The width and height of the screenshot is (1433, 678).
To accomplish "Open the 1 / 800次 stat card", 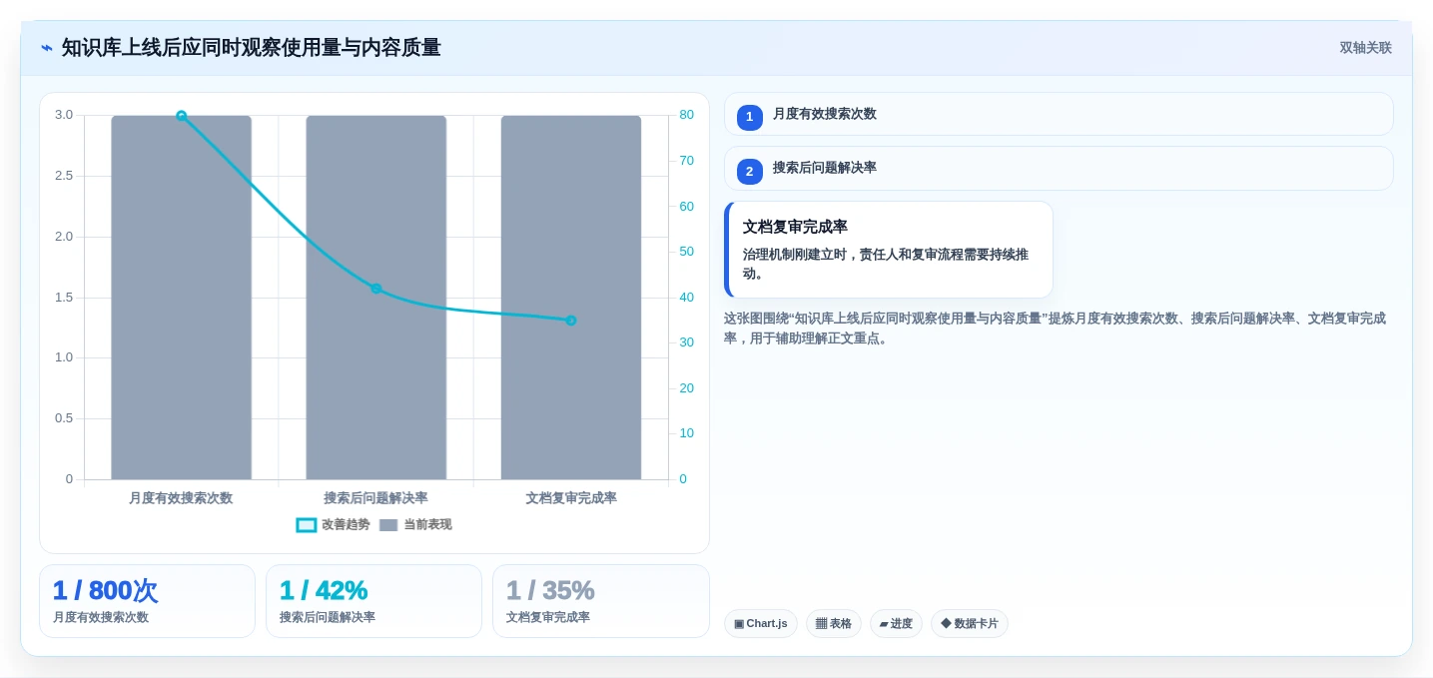I will 147,601.
